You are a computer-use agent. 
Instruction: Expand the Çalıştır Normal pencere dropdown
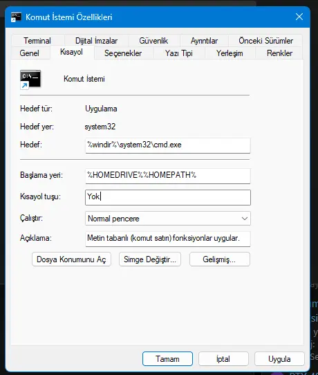[x=168, y=219]
